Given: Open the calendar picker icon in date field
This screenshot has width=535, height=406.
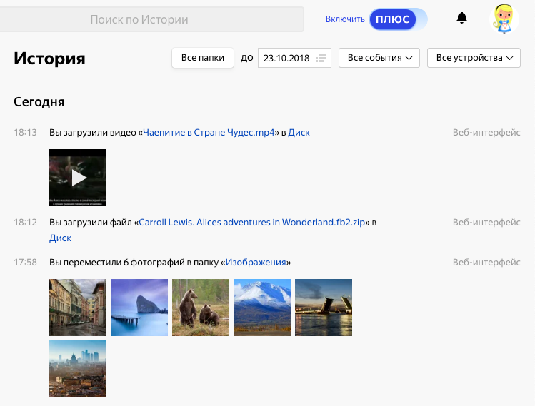Looking at the screenshot, I should point(321,58).
